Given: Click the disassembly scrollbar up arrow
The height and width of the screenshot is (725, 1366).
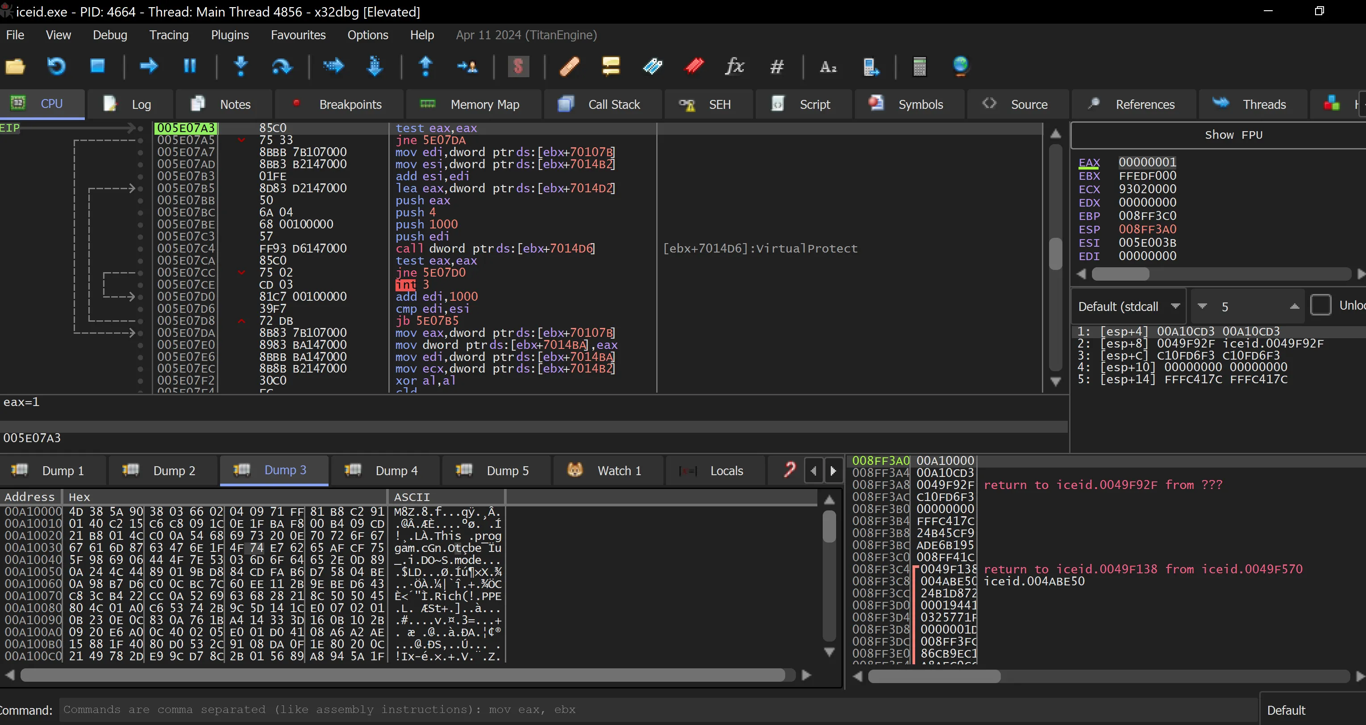Looking at the screenshot, I should pyautogui.click(x=1056, y=133).
